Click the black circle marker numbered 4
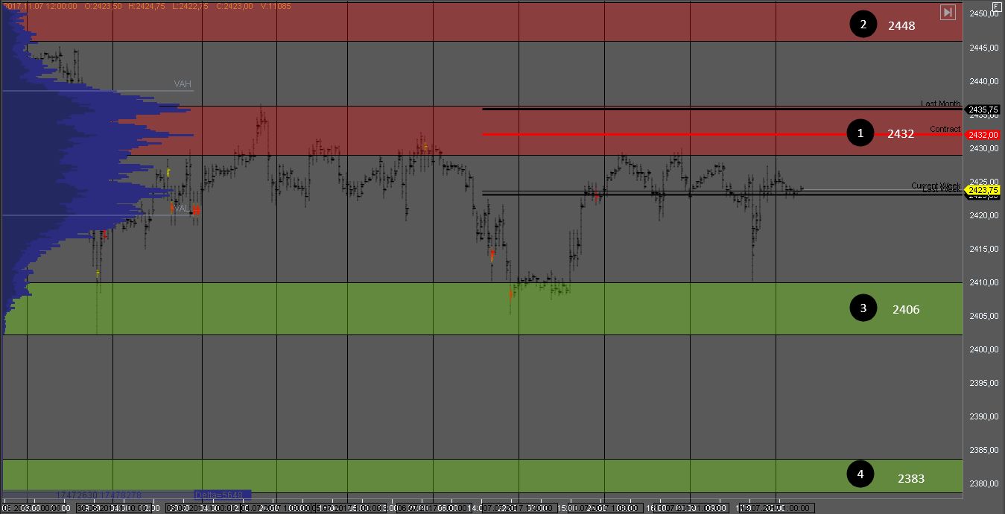The height and width of the screenshot is (514, 1005). 860,474
